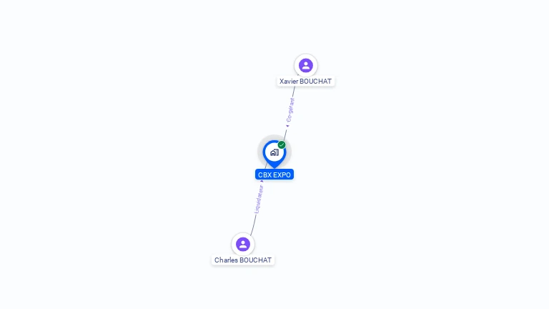Click the Liquidateur relationship label
The width and height of the screenshot is (549, 309).
click(259, 200)
